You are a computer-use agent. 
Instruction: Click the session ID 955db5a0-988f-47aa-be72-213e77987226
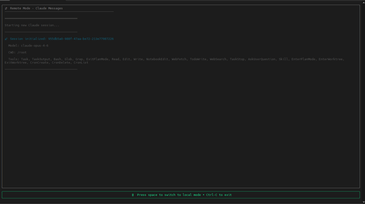[x=81, y=39]
